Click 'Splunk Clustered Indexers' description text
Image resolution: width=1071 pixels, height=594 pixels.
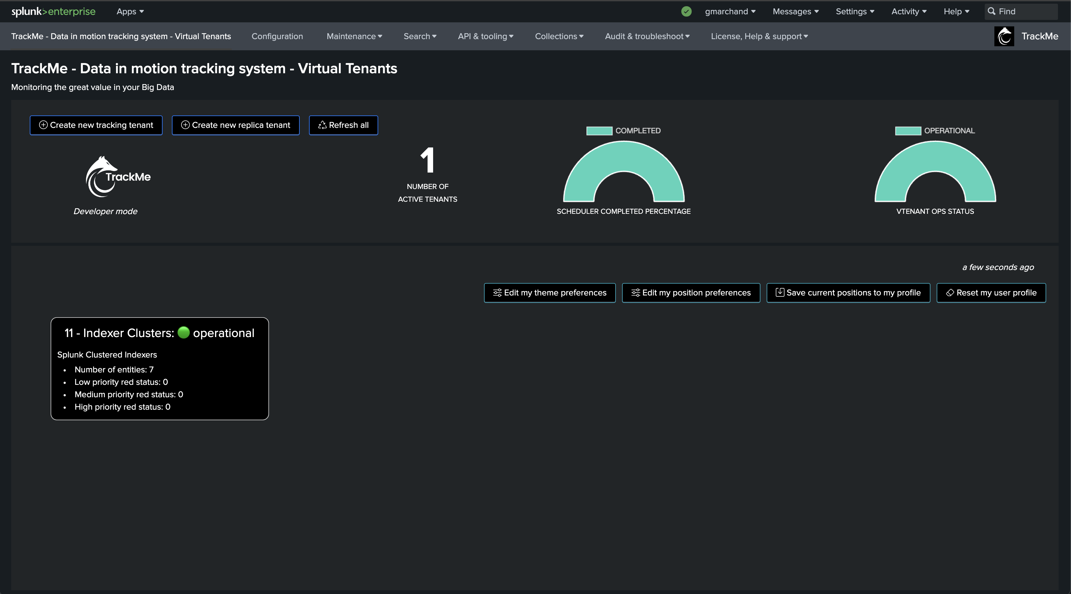click(x=107, y=354)
